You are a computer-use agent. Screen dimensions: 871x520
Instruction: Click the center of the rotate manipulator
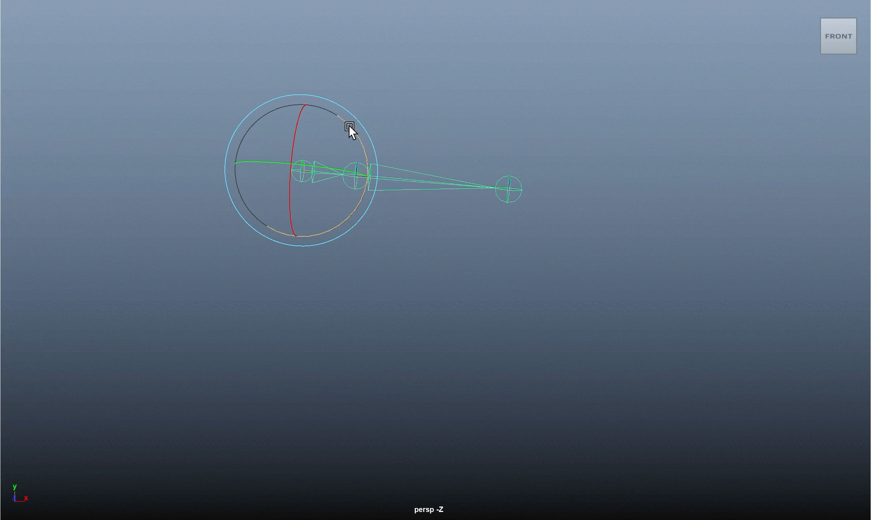(302, 170)
